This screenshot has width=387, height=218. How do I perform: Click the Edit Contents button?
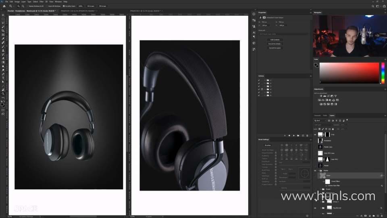point(275,40)
